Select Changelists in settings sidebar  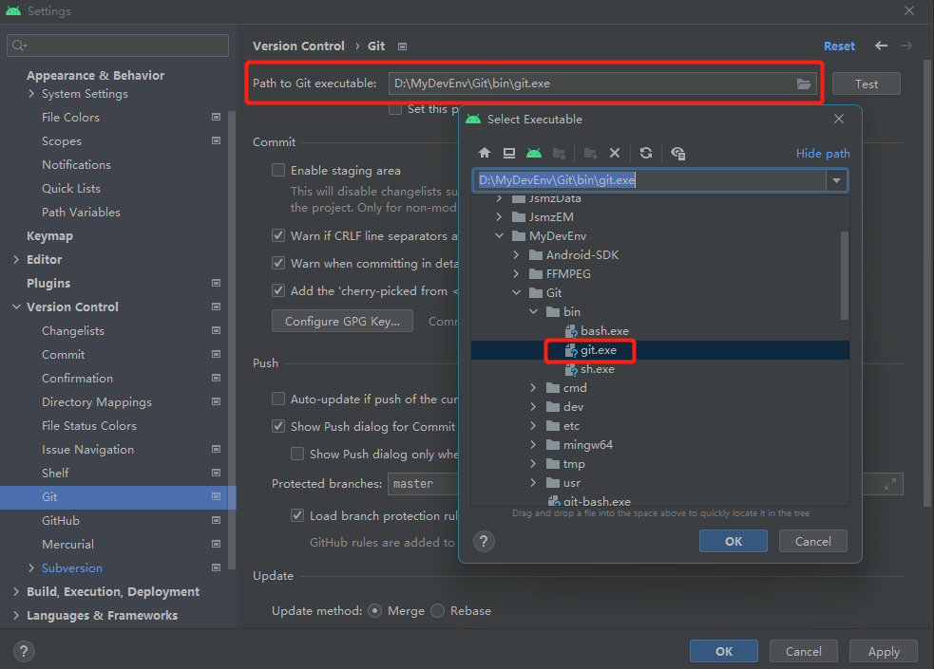(73, 331)
